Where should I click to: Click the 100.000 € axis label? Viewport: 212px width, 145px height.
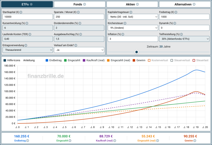[10, 91]
